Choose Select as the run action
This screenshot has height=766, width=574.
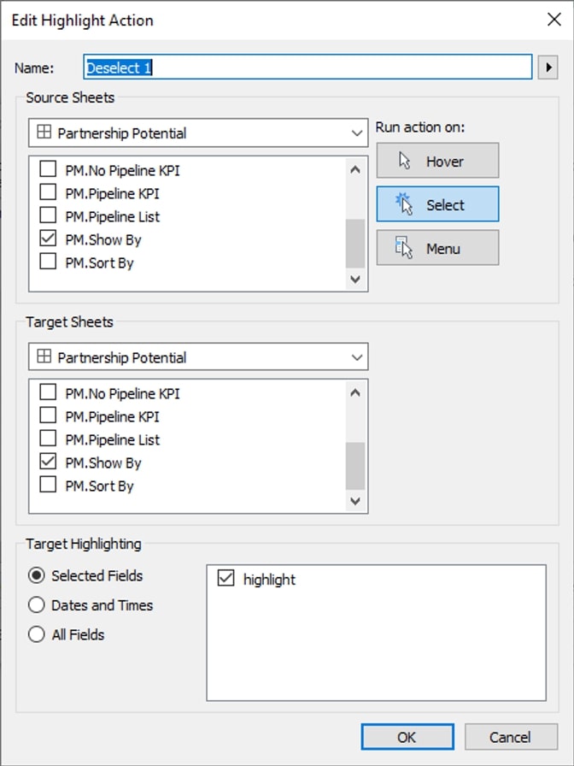(437, 204)
